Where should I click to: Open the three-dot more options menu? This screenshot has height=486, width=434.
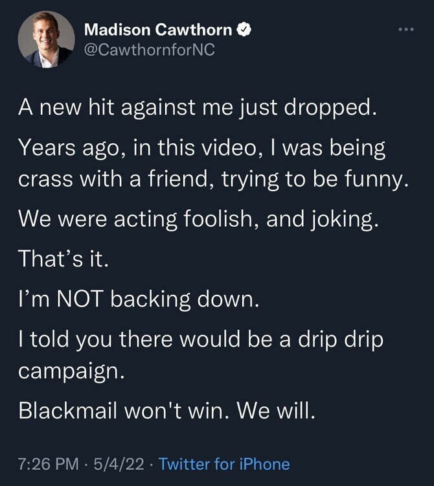pyautogui.click(x=405, y=30)
